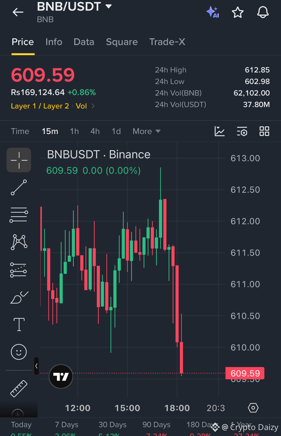Open Layer 1 / Layer 2 category link
The height and width of the screenshot is (436, 281).
coord(40,106)
